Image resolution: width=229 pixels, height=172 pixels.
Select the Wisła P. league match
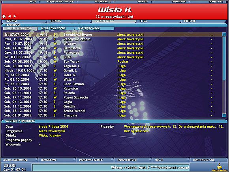coord(113,79)
